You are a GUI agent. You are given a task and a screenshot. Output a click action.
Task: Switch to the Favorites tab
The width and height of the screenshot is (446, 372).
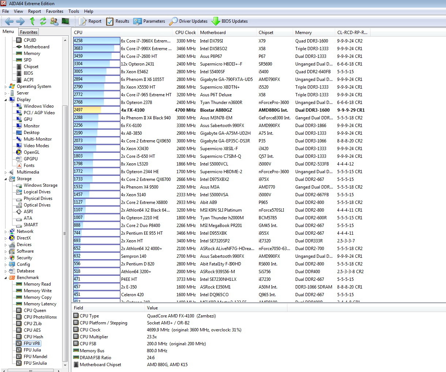click(x=29, y=32)
